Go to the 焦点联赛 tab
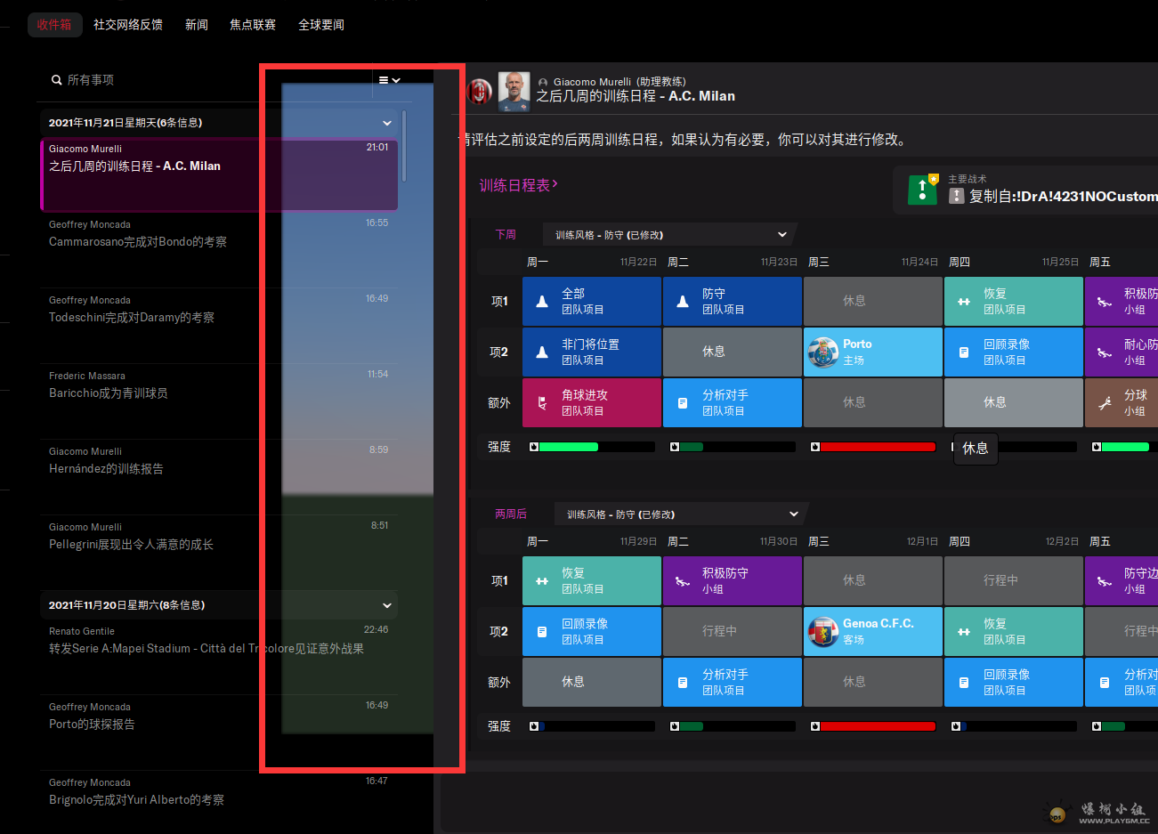Image resolution: width=1158 pixels, height=834 pixels. [x=253, y=25]
